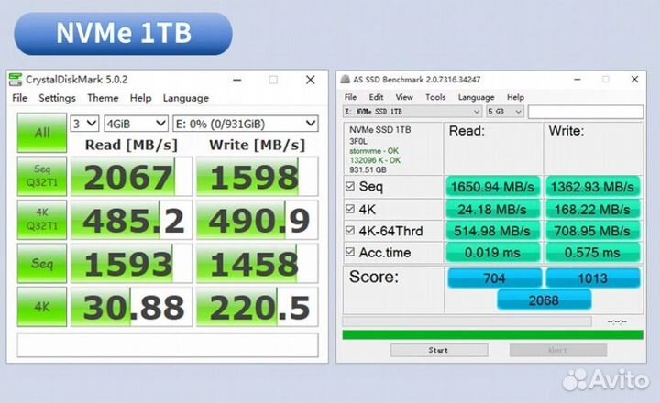660x403 pixels.
Task: Click the Seq read result 1593
Action: coord(131,264)
